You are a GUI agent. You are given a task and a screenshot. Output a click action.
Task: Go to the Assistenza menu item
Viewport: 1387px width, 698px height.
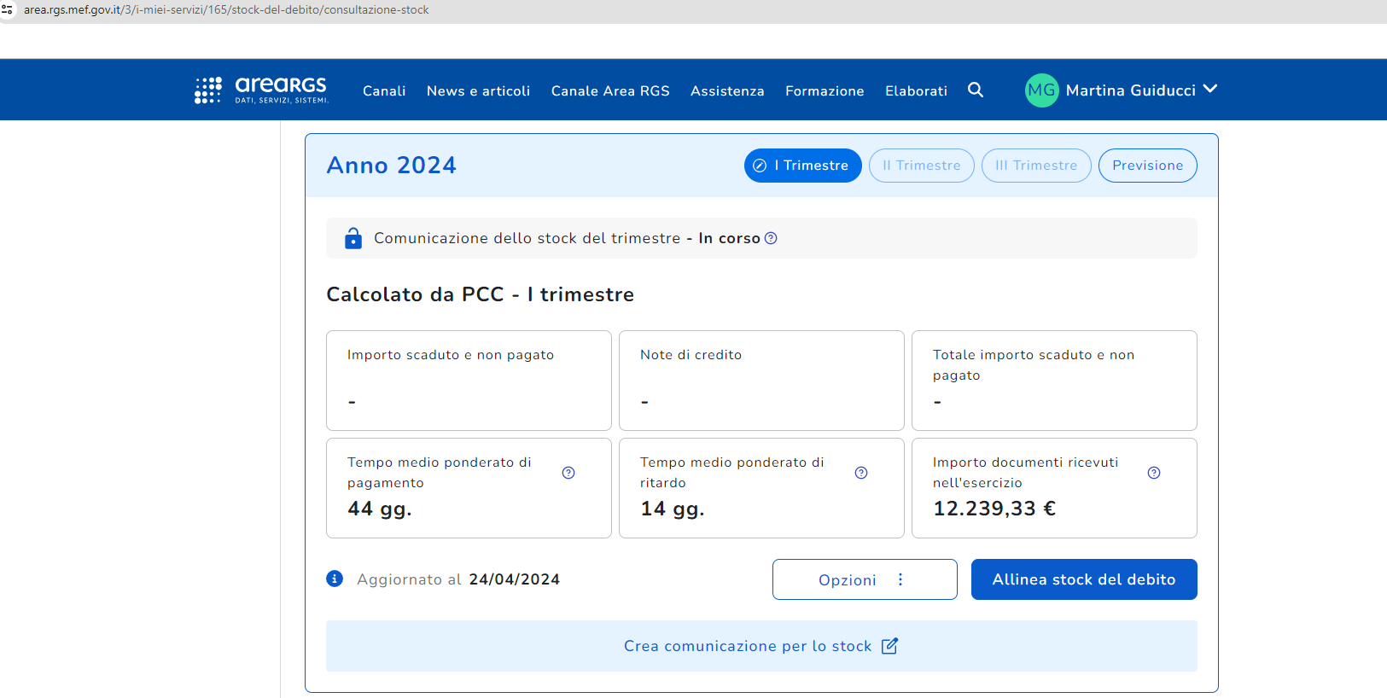pos(727,90)
